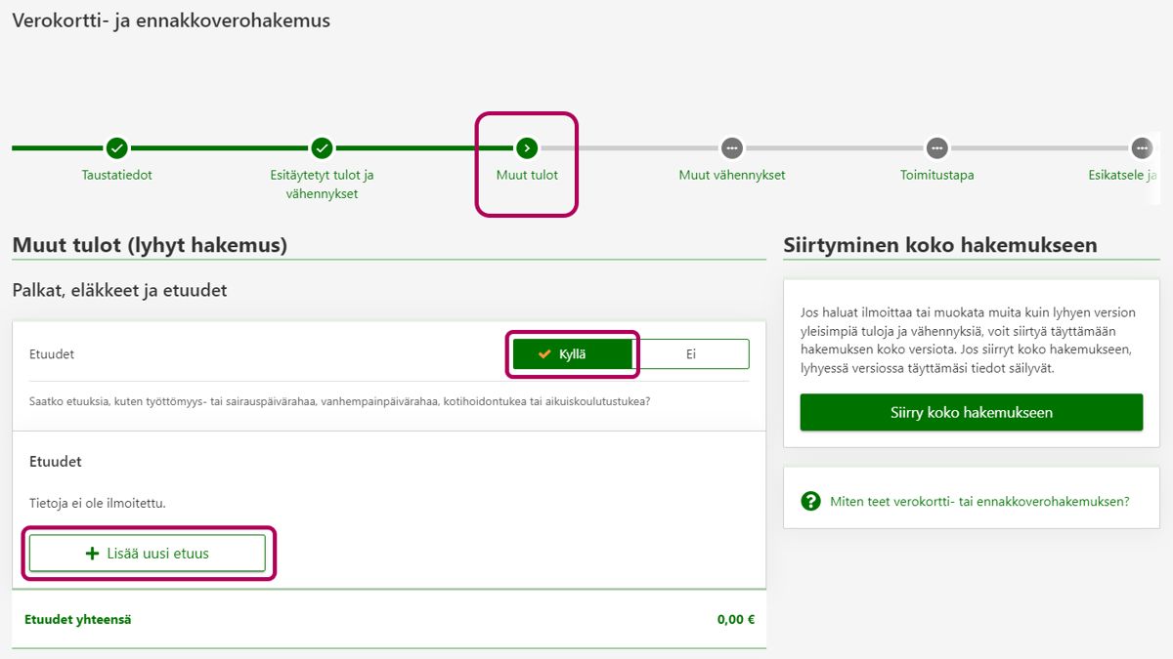Click the Taustatiedot checkmark step icon

pos(116,148)
